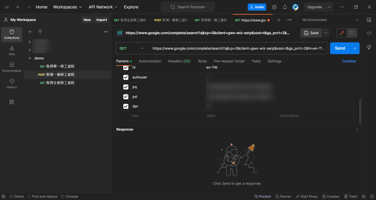The image size is (376, 200).
Task: Open the Save options dropdown arrow
Action: point(326,33)
